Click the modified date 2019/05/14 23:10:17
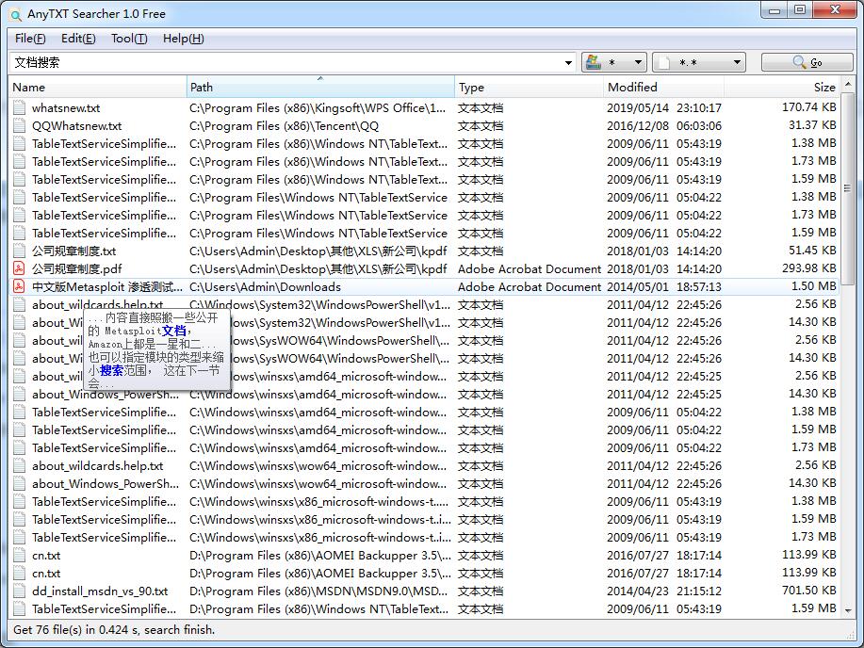Screen dimensions: 864x648 [664, 108]
